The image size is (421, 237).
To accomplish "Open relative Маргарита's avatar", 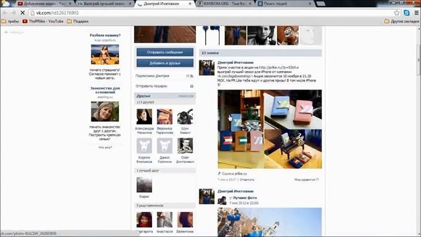I will 144,219.
